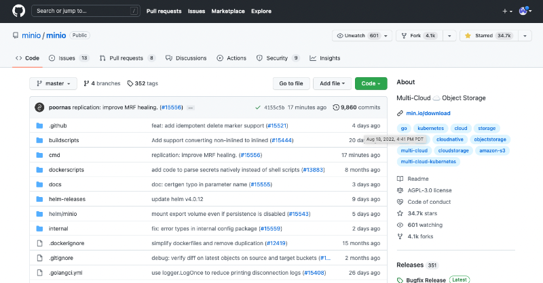Open the 9,860 commits link
543x283 pixels.
(x=356, y=108)
